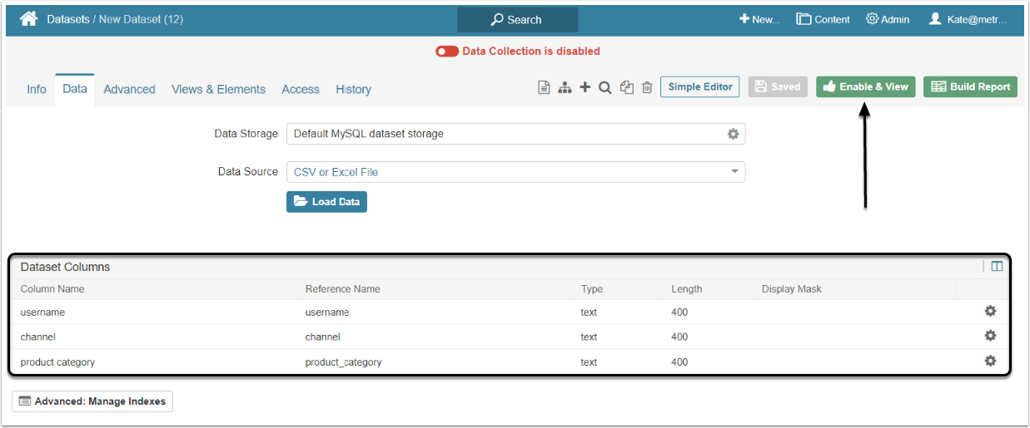Screen dimensions: 1030x428
Task: Click the magnifier icon in toolbar
Action: point(605,87)
